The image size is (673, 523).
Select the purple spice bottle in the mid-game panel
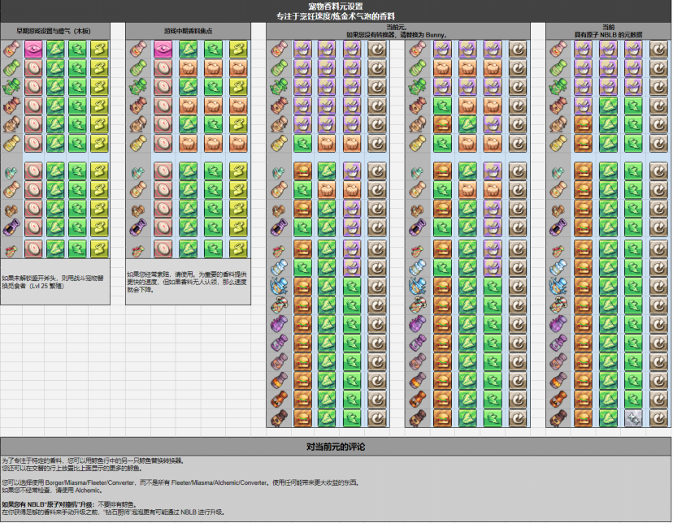(139, 227)
